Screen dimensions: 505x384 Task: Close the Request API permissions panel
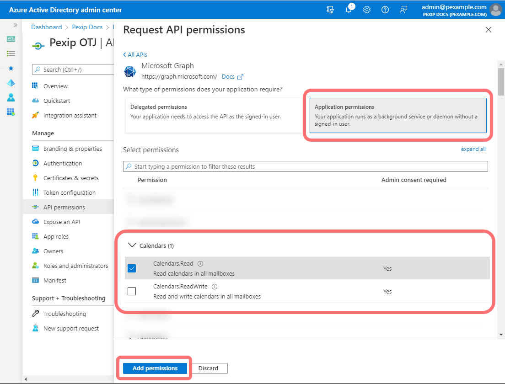(x=488, y=30)
